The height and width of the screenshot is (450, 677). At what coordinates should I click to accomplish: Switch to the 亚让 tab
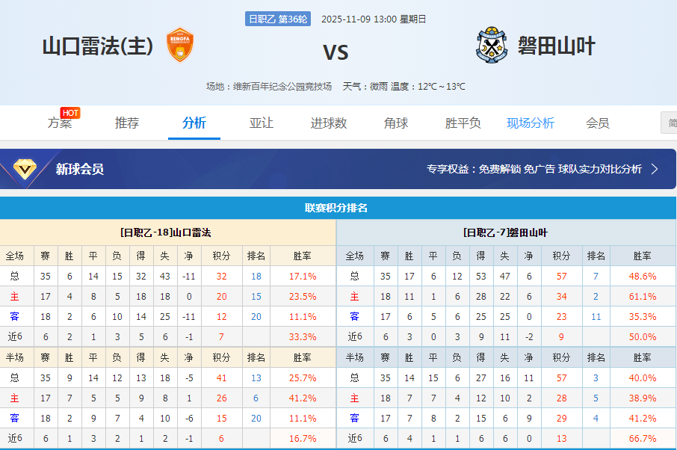[x=261, y=123]
